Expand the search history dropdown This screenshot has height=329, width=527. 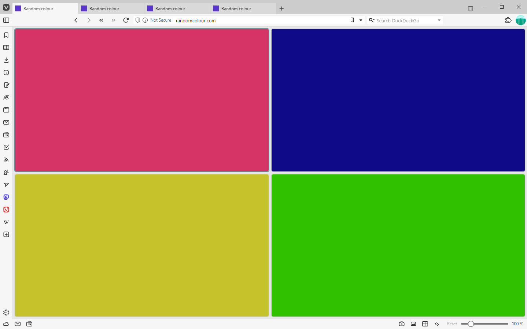pos(439,20)
